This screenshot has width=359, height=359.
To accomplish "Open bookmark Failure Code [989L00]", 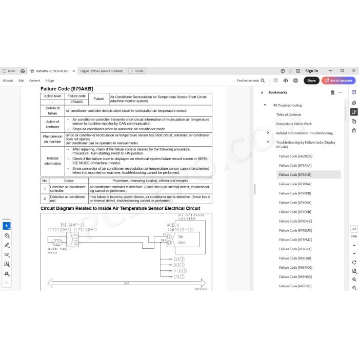I will coord(295,258).
